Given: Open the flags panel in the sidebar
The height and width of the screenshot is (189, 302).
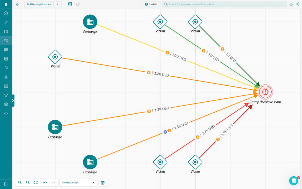Looking at the screenshot, I should (x=6, y=68).
